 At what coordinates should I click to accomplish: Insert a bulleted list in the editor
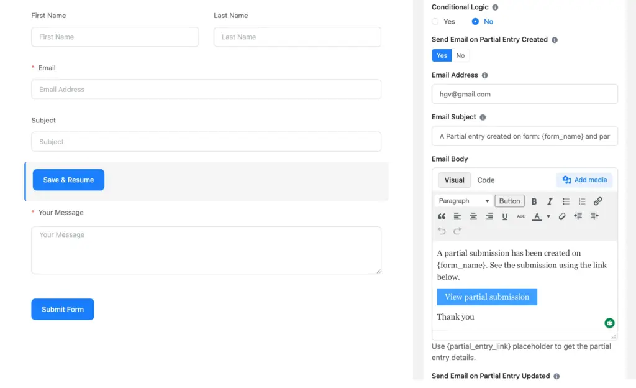tap(566, 201)
